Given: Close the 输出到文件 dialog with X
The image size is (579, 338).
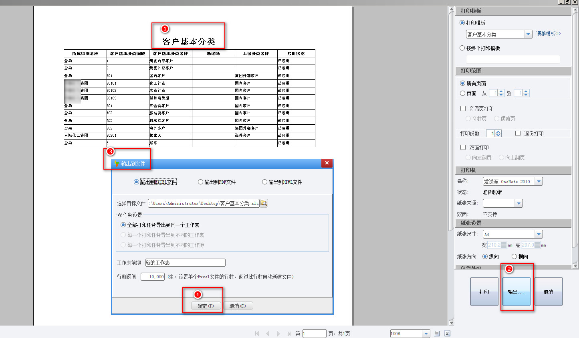Looking at the screenshot, I should coord(327,163).
